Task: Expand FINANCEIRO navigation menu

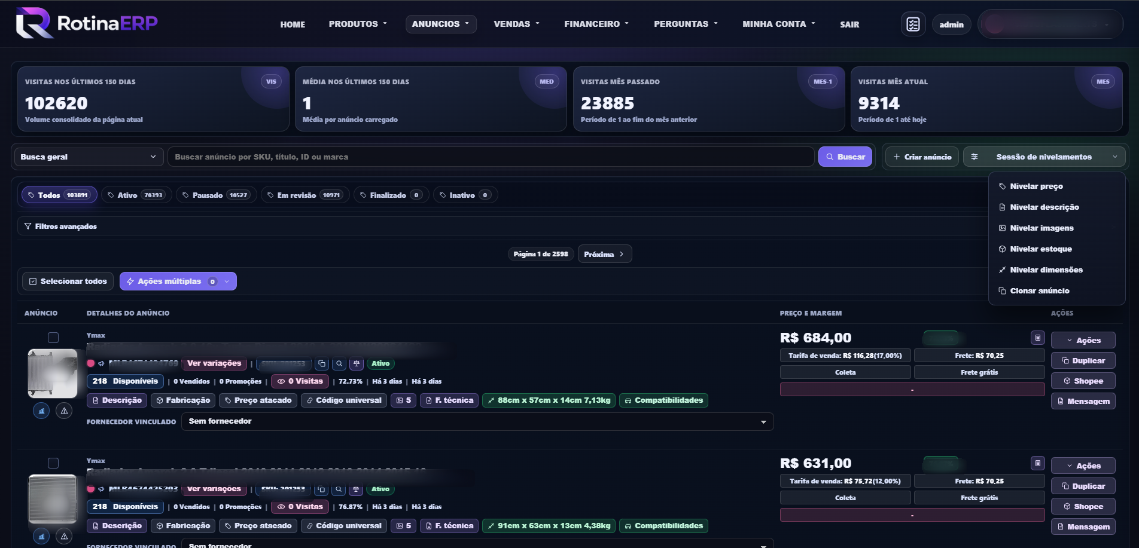Action: point(596,24)
